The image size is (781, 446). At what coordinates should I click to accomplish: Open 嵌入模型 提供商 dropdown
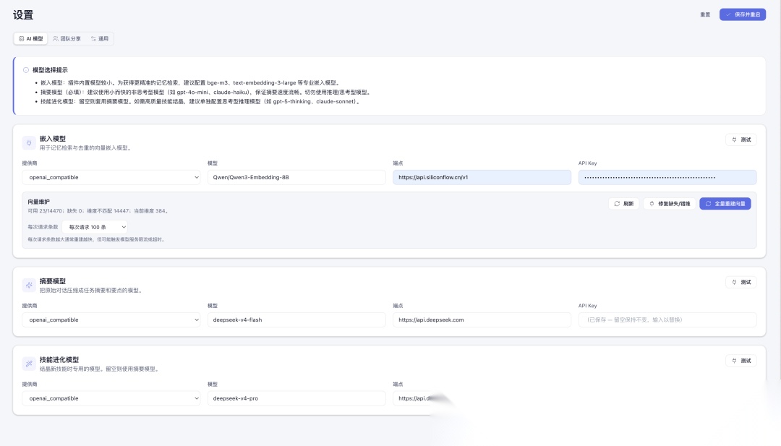click(x=111, y=177)
